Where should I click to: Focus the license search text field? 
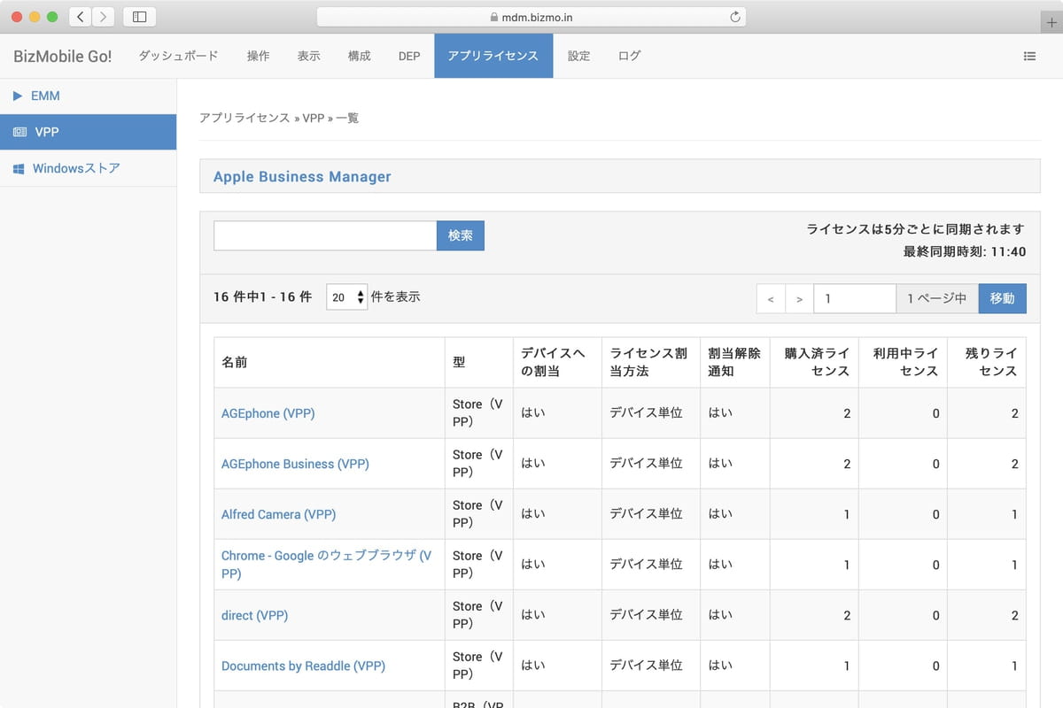325,235
